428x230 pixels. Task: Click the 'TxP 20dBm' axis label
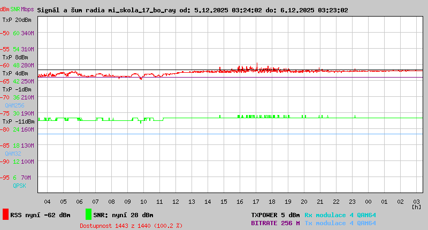[x=17, y=20]
